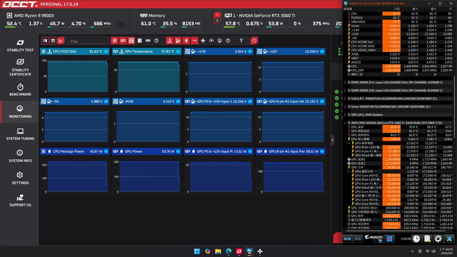Image resolution: width=457 pixels, height=257 pixels.
Task: Toggle the memory sensors filter
Action: coord(148,41)
